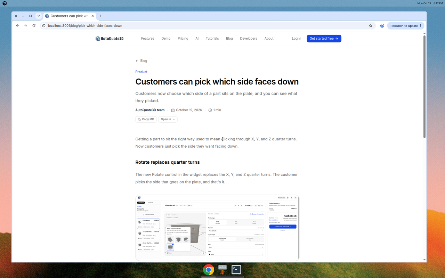Click the system menu icon top-left
This screenshot has height=278, width=445.
[x=5, y=3]
